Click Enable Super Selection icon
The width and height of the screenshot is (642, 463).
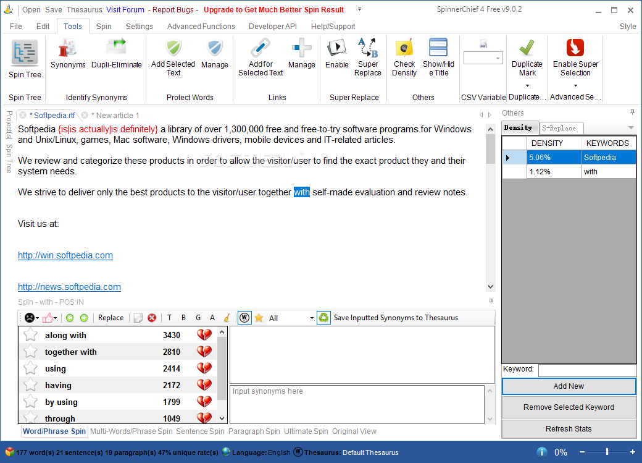tap(575, 48)
